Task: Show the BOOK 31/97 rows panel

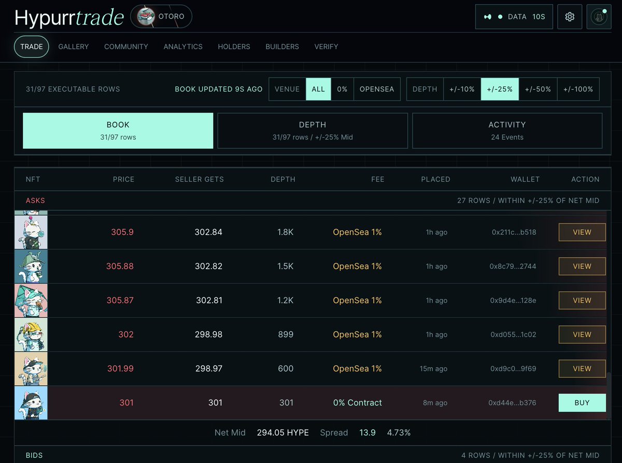Action: coord(118,131)
